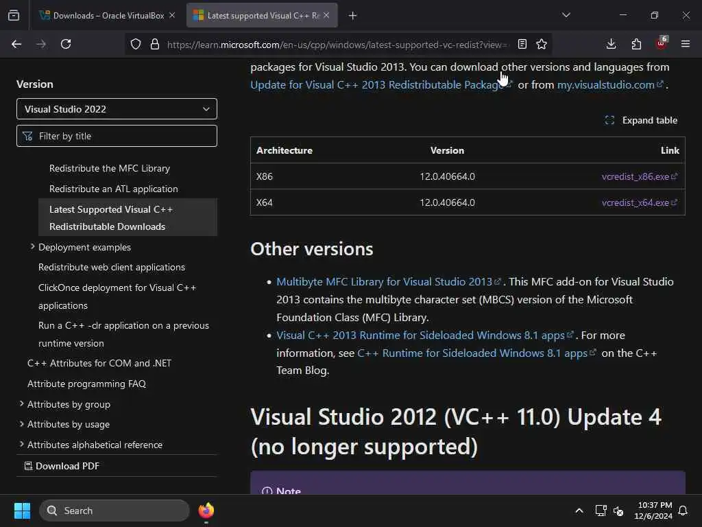Open Attribute programming FAQ
702x527 pixels.
pos(87,384)
